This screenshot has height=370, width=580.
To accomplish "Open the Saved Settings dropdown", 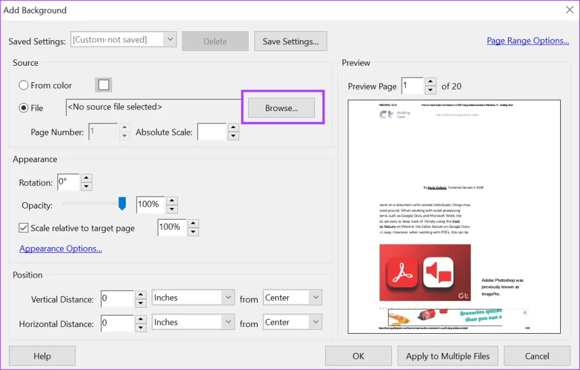I will [x=169, y=39].
